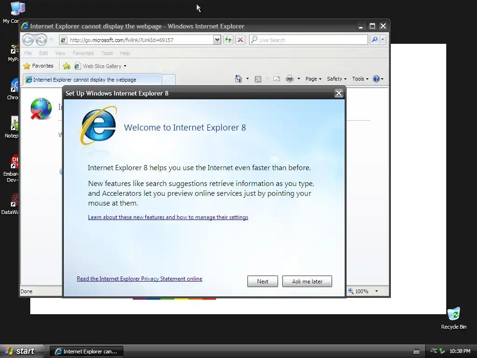The image size is (477, 358).
Task: Click the Refresh icon beside address bar
Action: [228, 40]
